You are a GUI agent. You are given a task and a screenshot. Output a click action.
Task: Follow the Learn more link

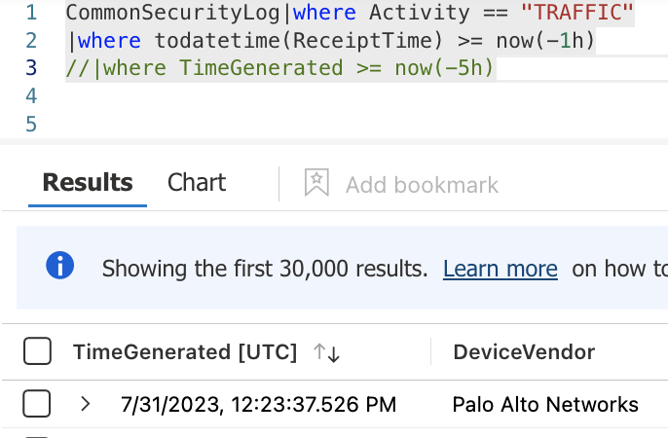[x=500, y=269]
